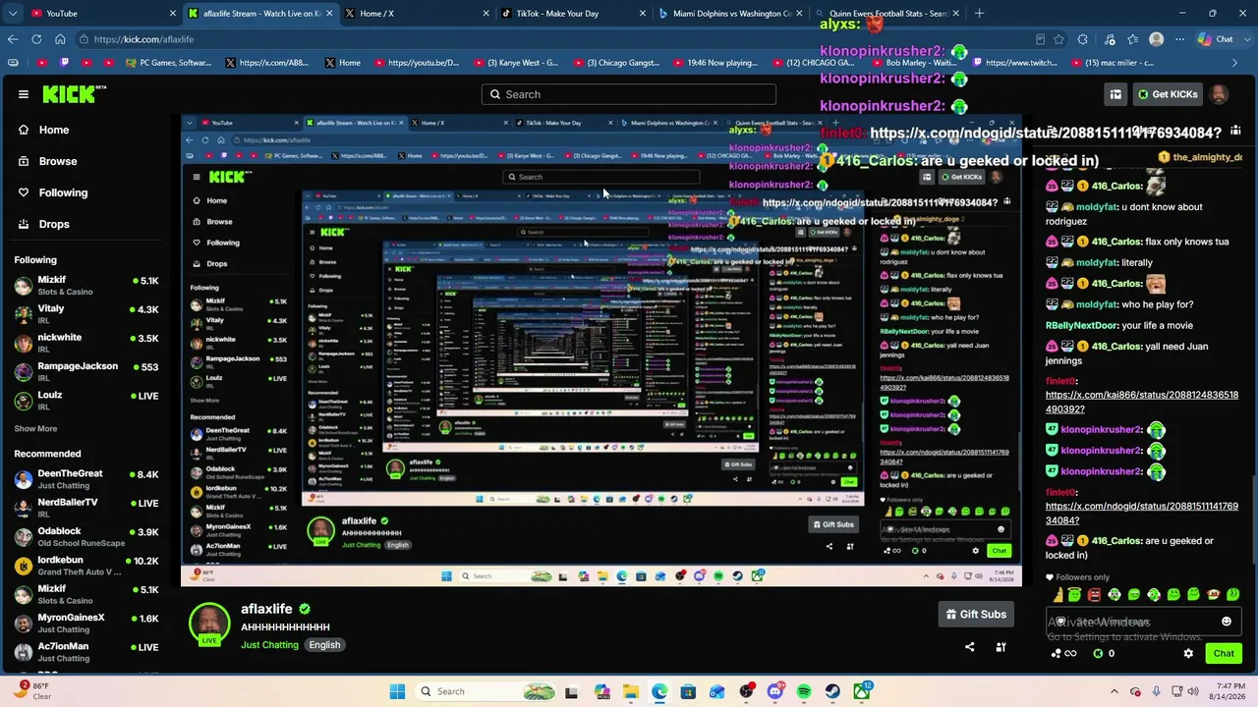Open Browse in the Kick sidebar
This screenshot has width=1258, height=707.
pos(57,161)
